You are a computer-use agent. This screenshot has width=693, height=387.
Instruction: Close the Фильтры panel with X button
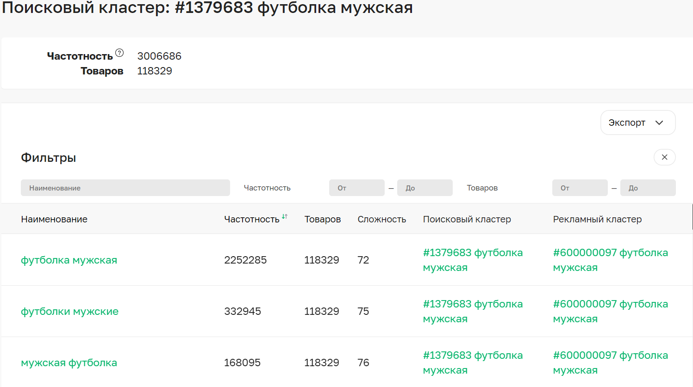coord(664,157)
